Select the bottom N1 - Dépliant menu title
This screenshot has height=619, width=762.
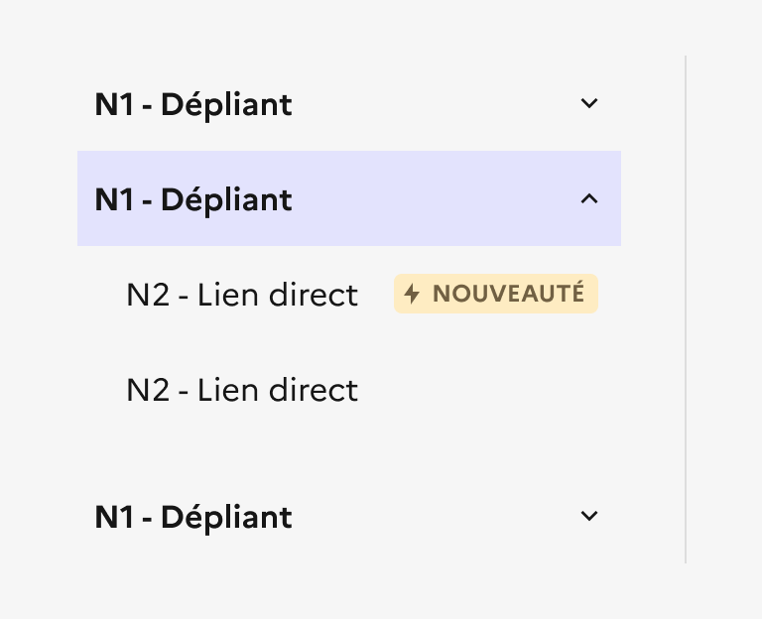click(x=193, y=517)
